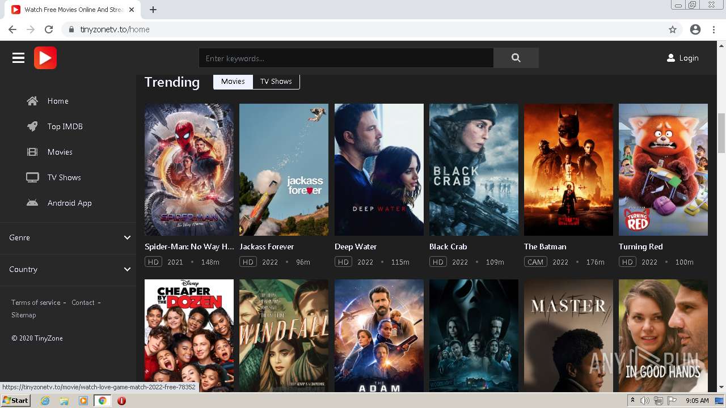Open Black Crab poster thumbnail
This screenshot has height=408, width=726.
[x=474, y=169]
